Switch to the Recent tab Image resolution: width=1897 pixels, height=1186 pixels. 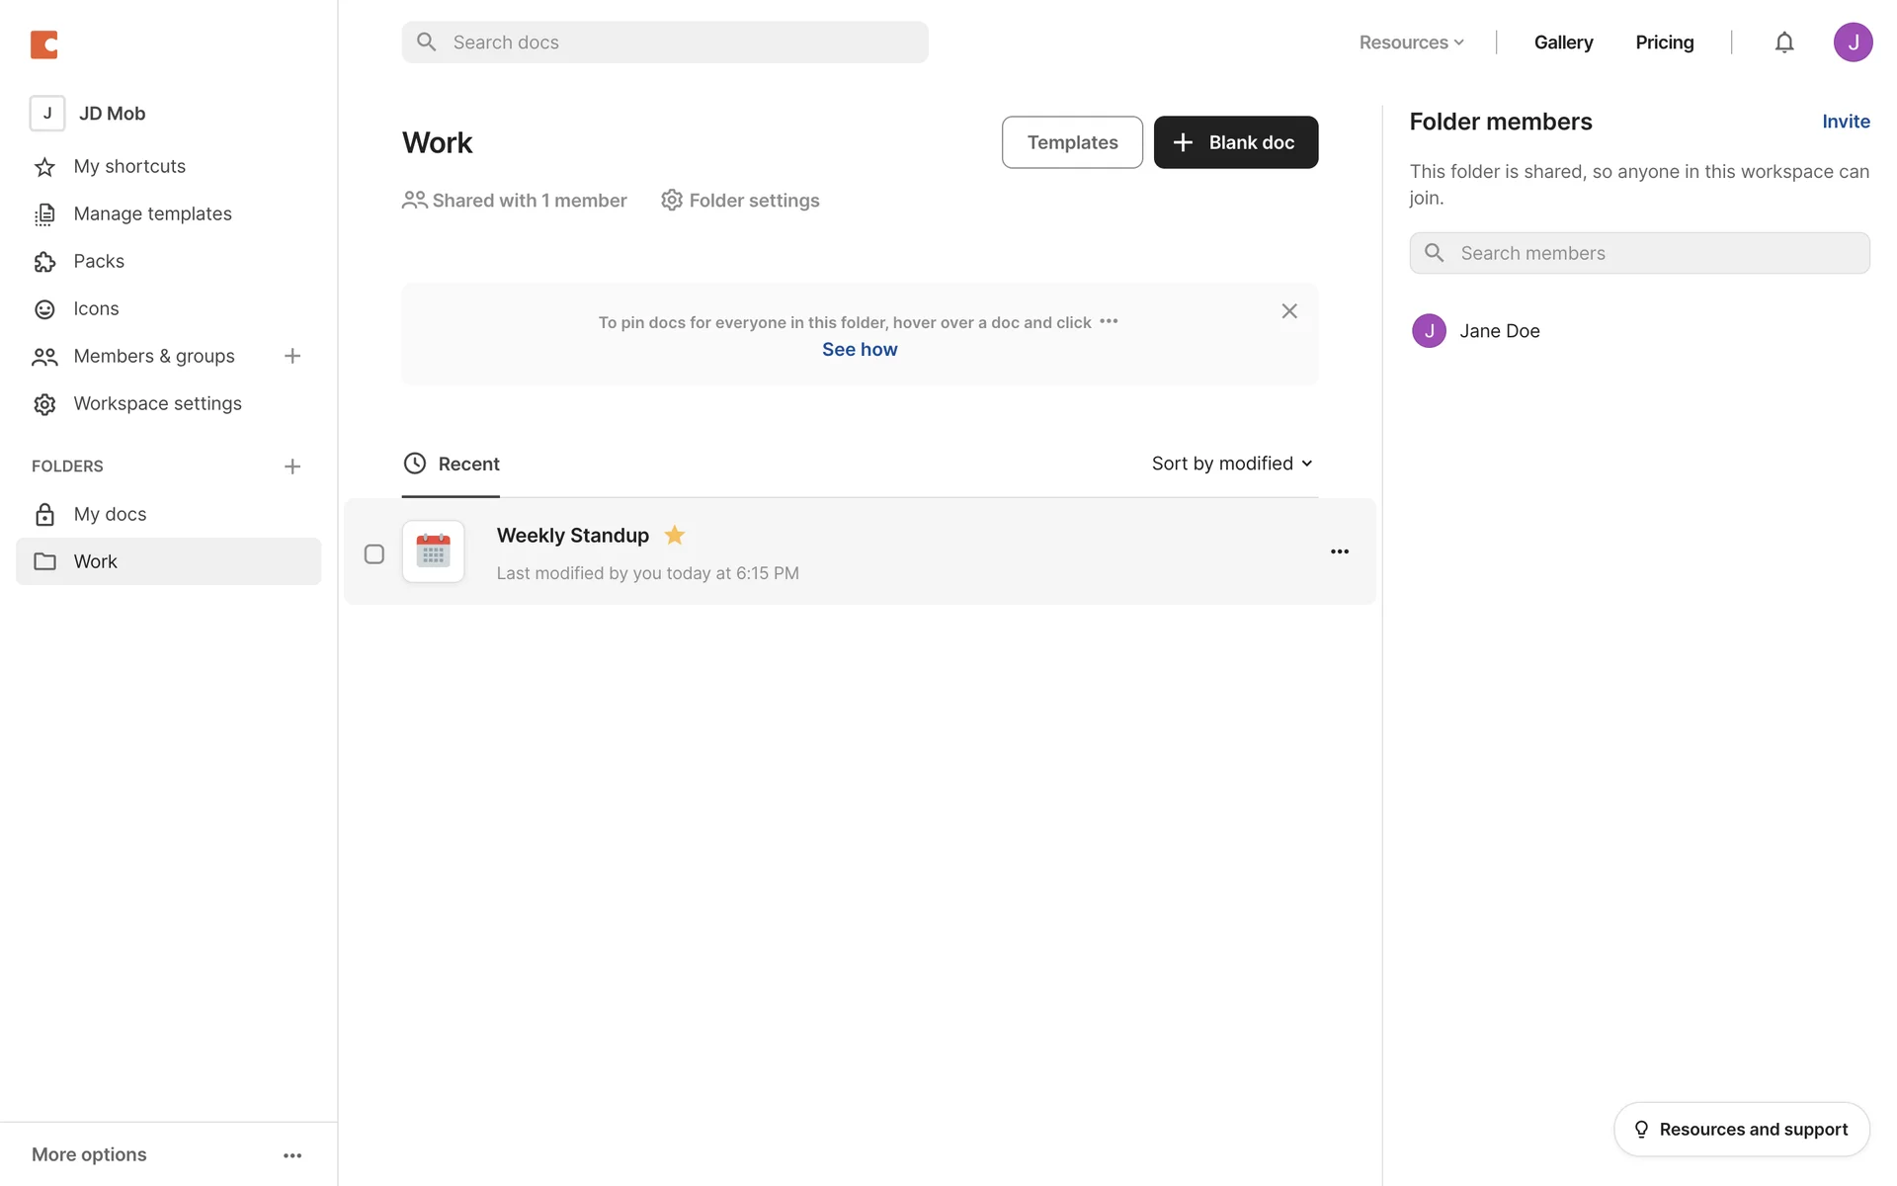[x=452, y=464]
